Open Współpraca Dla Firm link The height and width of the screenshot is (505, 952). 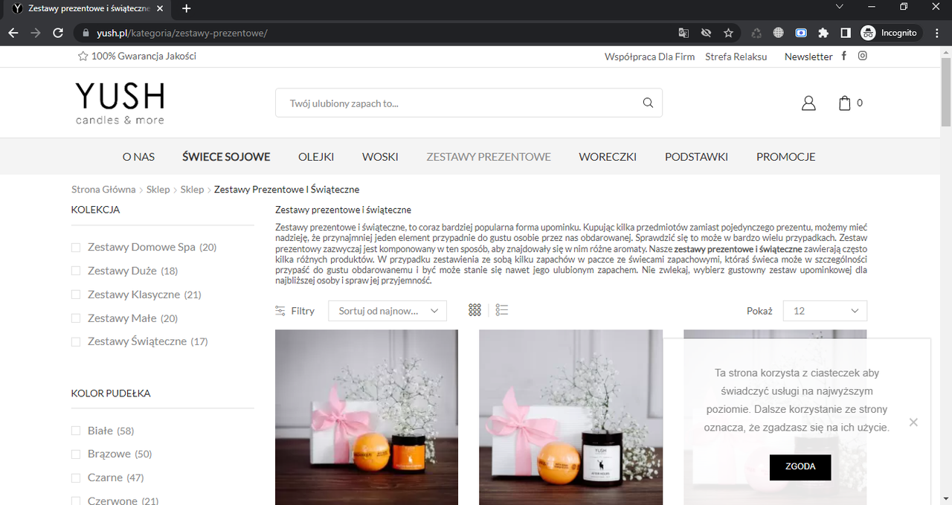[649, 57]
